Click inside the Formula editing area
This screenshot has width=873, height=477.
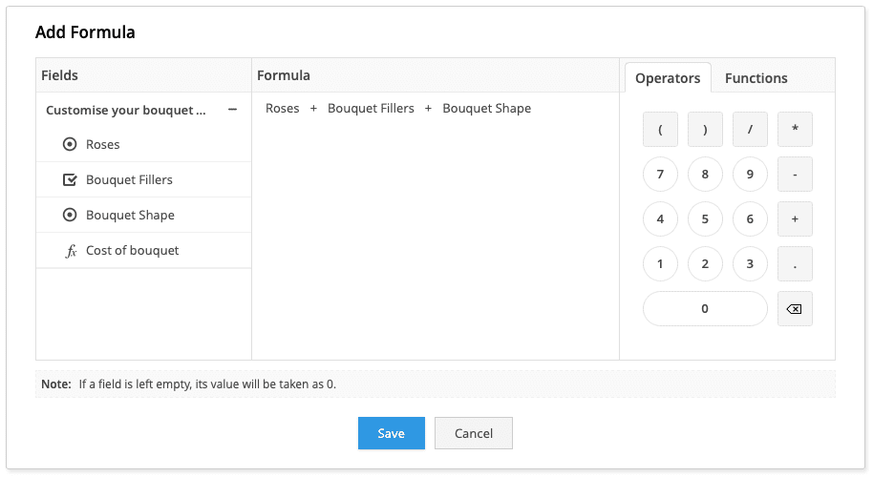tap(435, 238)
